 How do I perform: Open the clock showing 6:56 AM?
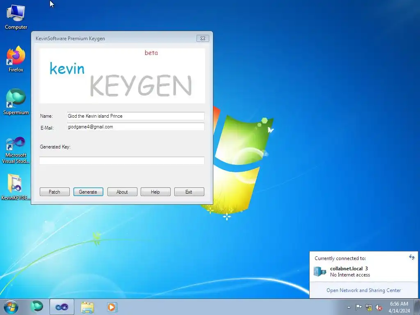(399, 307)
